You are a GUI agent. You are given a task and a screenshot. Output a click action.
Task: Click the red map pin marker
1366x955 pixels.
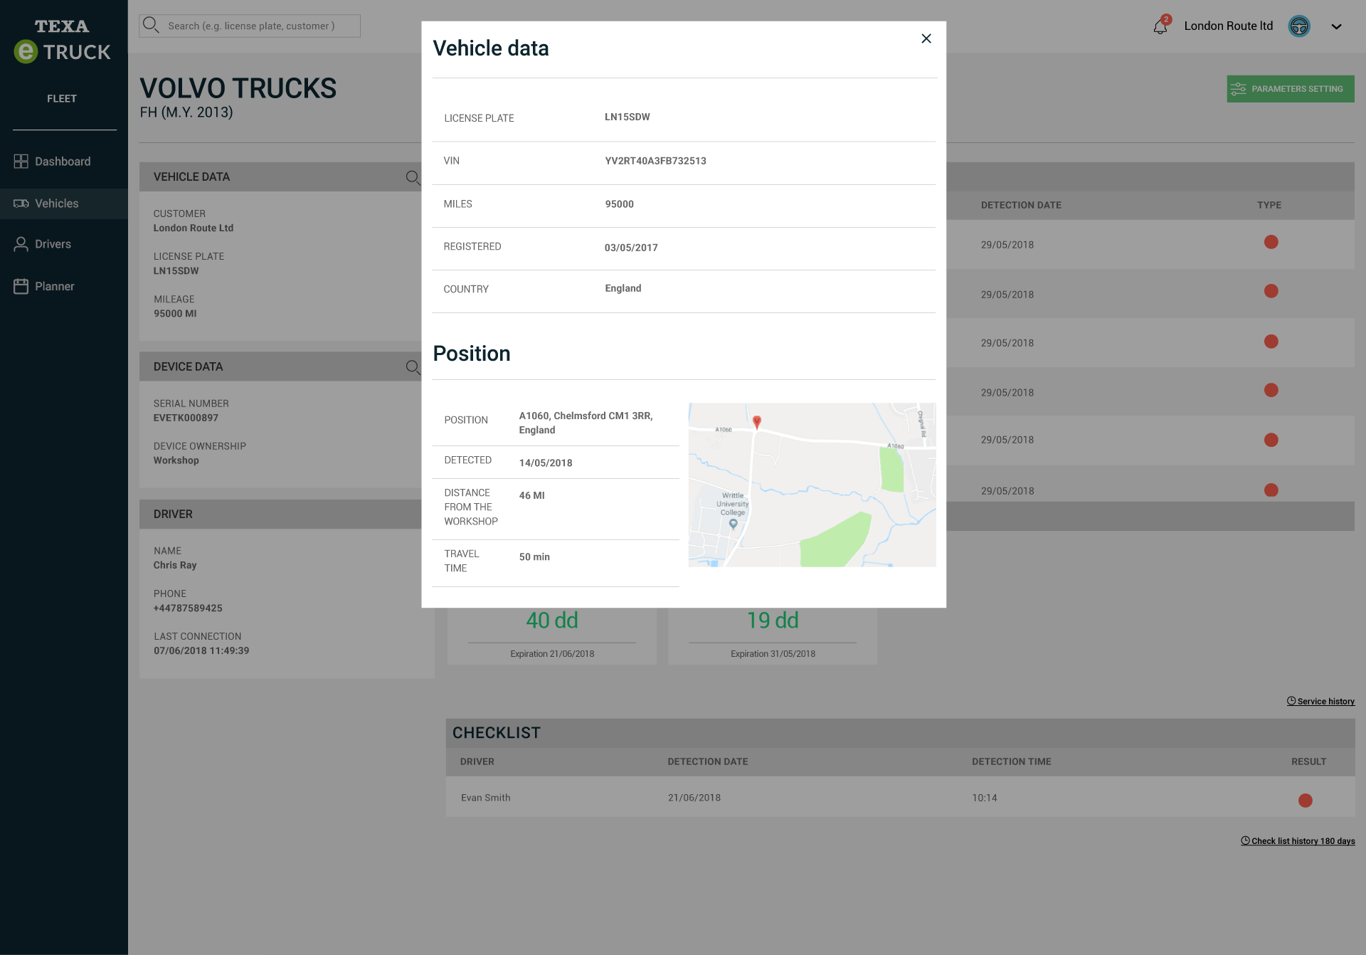tap(757, 422)
